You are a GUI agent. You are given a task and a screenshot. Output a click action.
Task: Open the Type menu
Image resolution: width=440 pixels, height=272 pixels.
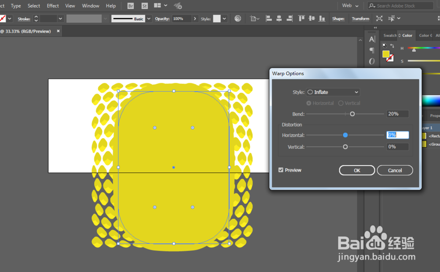click(x=16, y=6)
